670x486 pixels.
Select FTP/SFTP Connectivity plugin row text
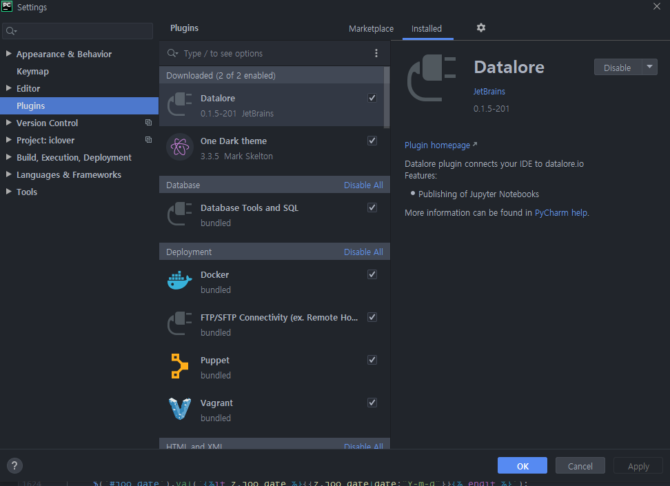pyautogui.click(x=279, y=318)
